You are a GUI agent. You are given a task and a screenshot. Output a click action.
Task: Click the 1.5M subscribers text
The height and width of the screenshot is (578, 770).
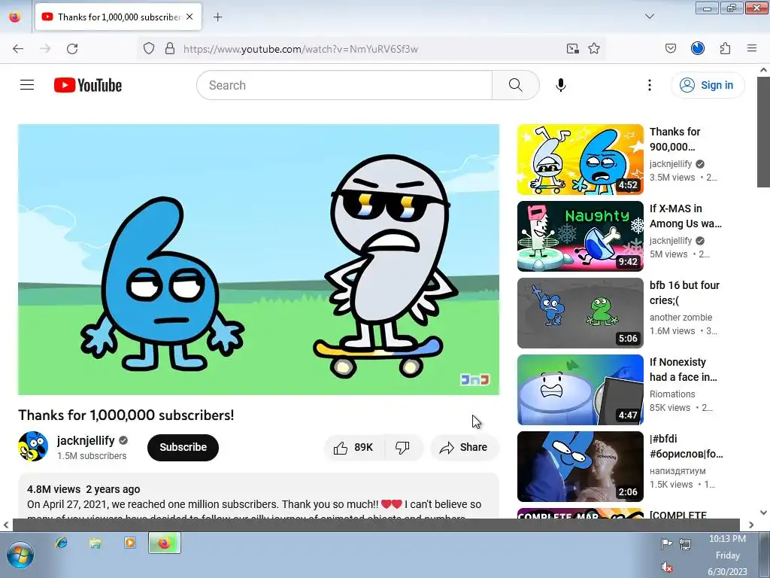(x=92, y=456)
